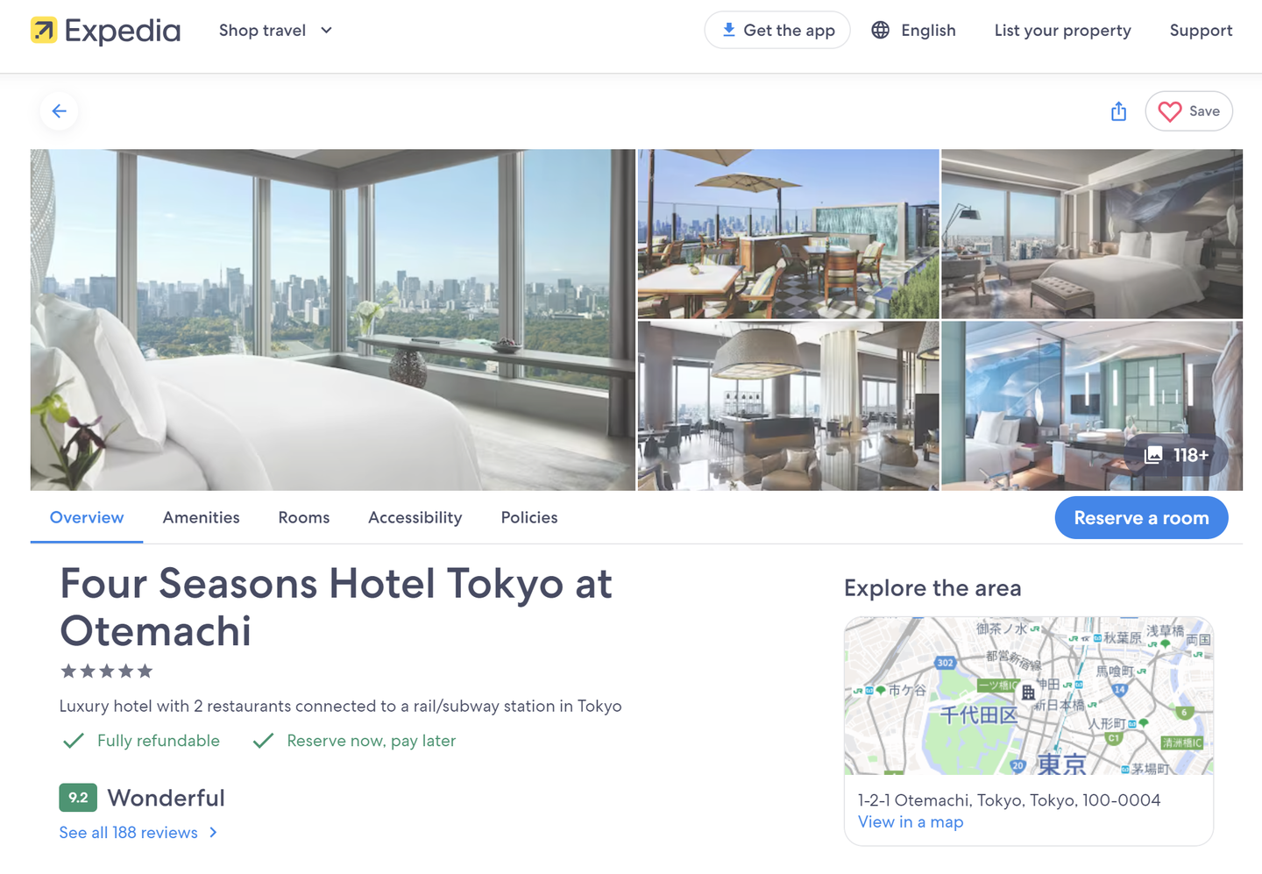This screenshot has width=1262, height=874.
Task: Click the Reserve a room button
Action: (1141, 518)
